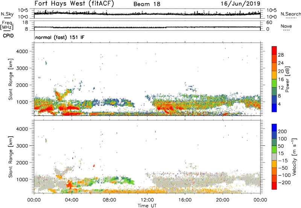Click the power color bar red segment

(x=274, y=50)
